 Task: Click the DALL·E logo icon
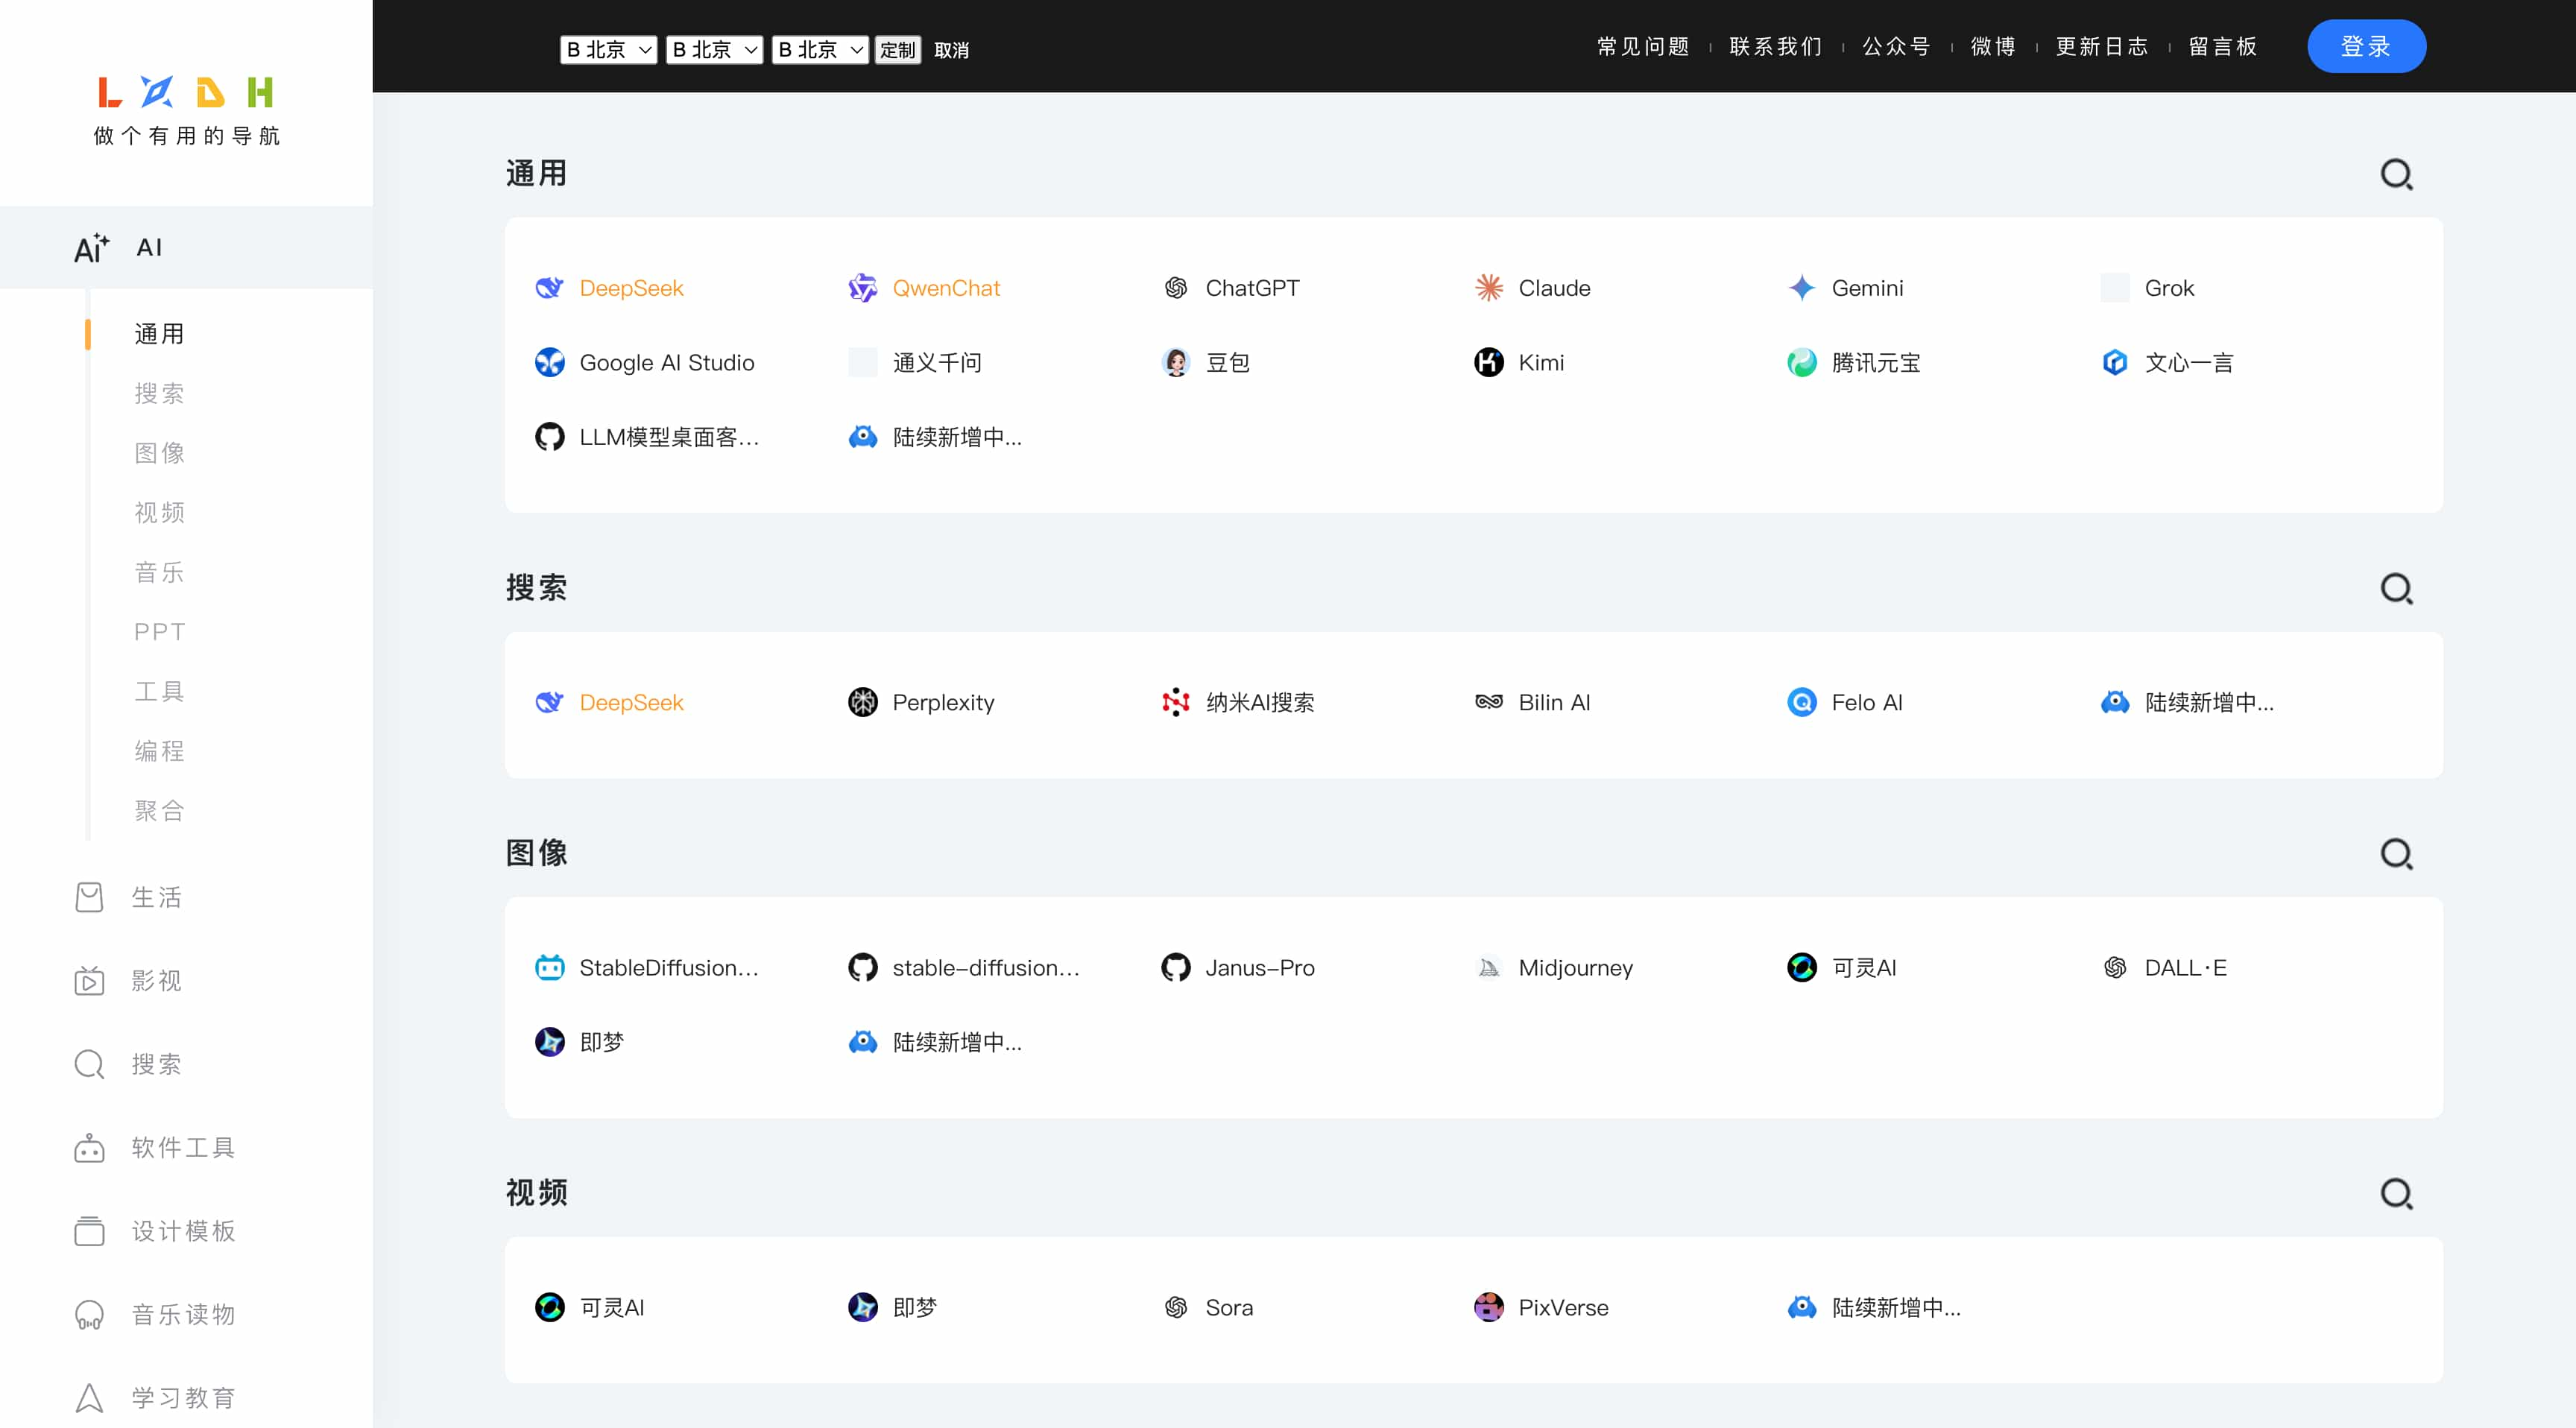click(2114, 967)
